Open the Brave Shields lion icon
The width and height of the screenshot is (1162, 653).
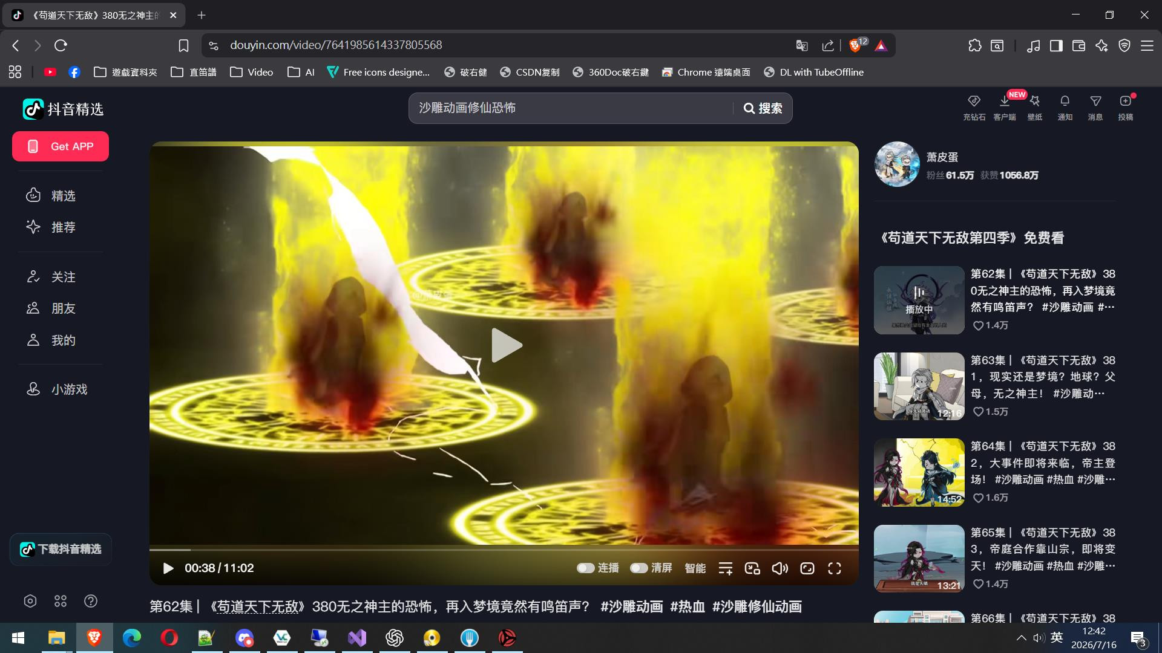point(856,45)
